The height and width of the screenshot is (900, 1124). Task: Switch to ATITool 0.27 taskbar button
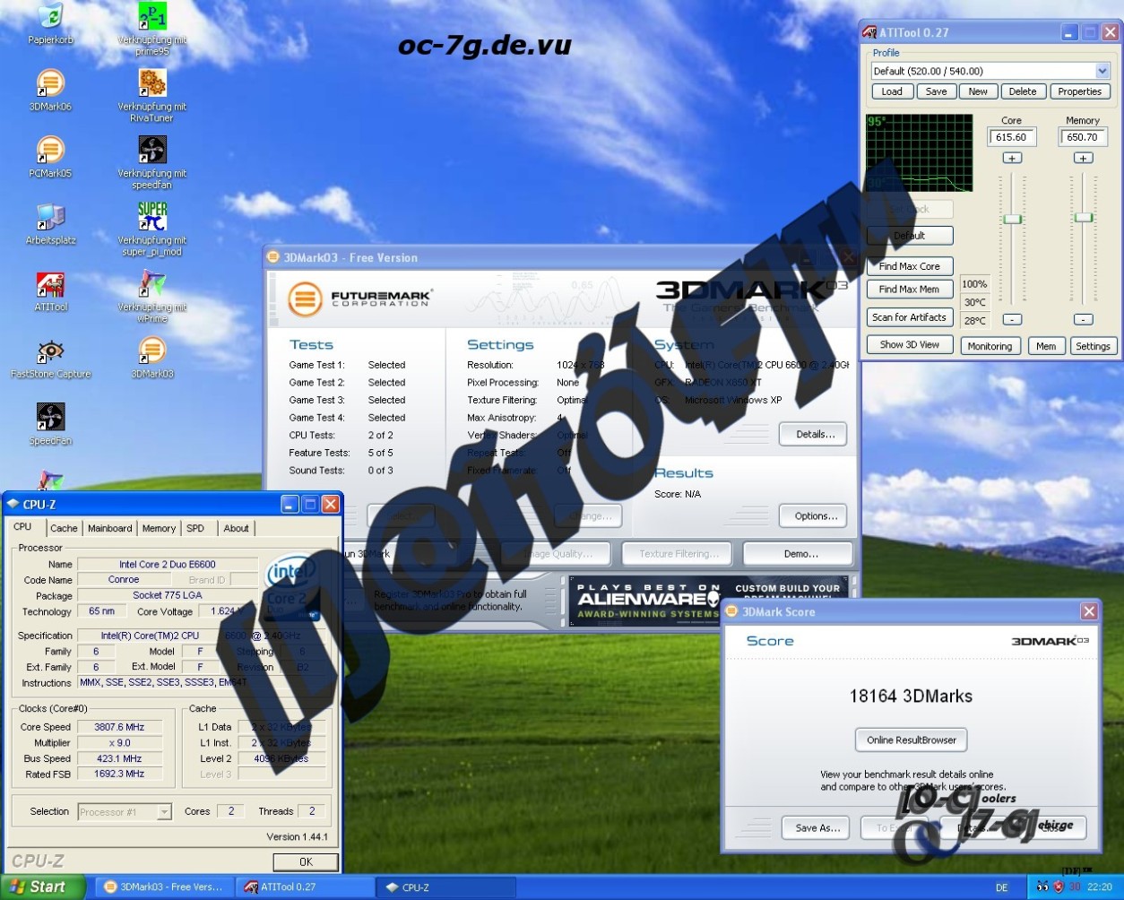coord(303,887)
